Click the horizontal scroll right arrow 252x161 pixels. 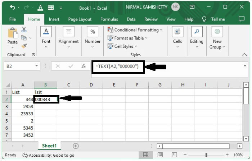point(239,146)
